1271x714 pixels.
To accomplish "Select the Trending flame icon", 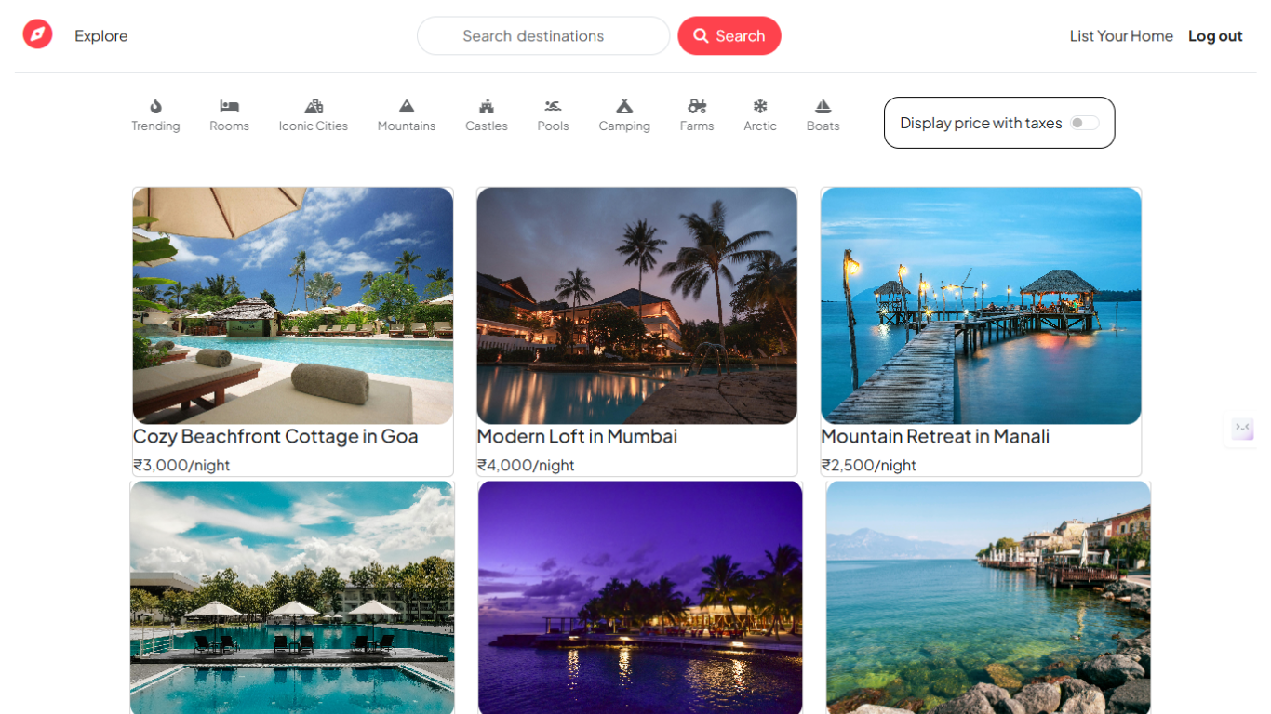I will click(x=155, y=106).
